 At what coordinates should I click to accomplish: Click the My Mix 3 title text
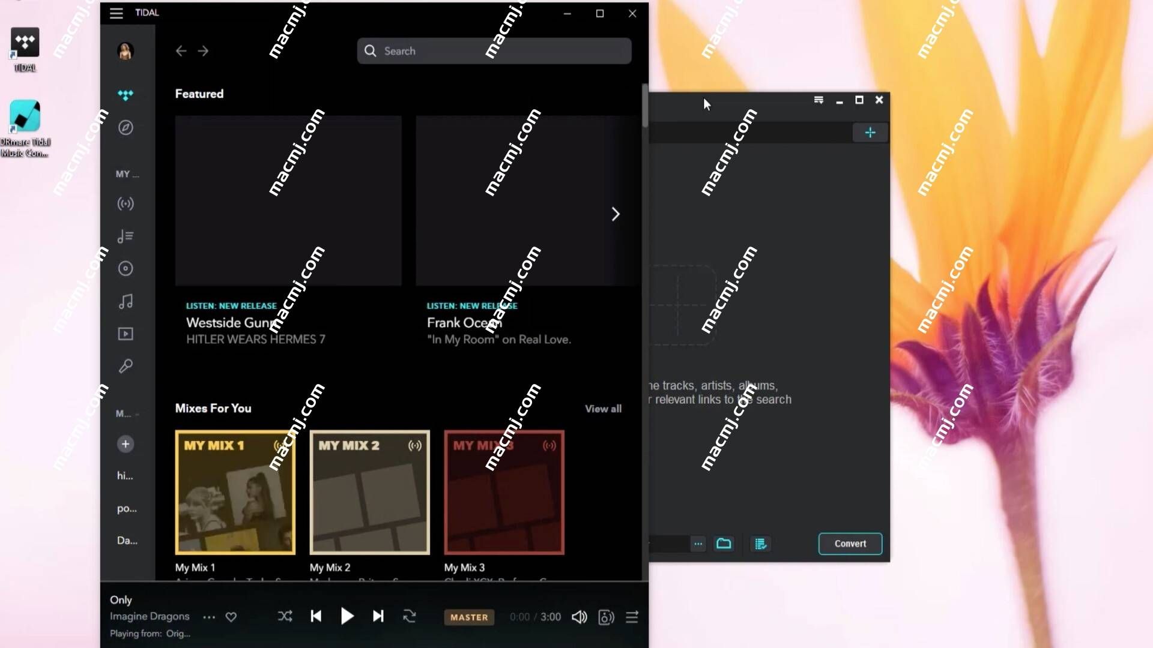click(x=465, y=568)
